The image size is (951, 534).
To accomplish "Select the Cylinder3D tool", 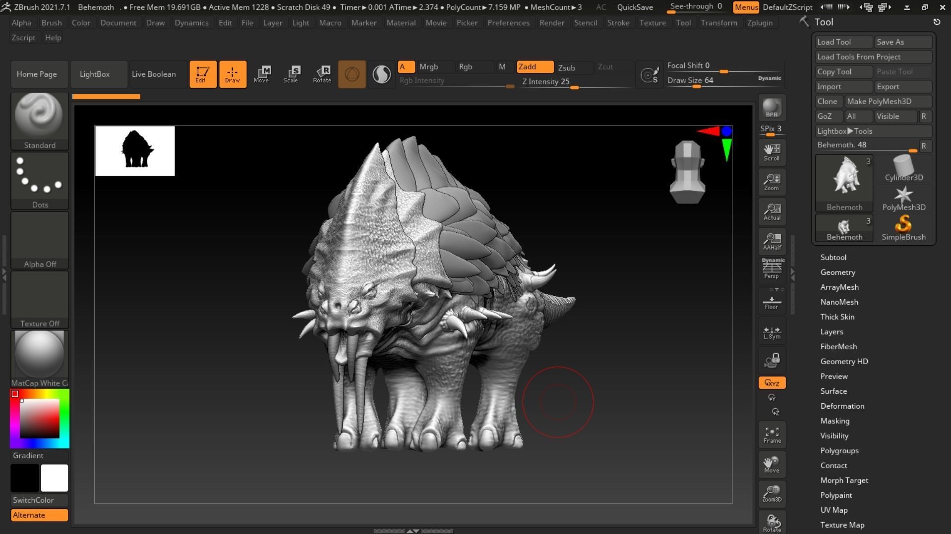I will 903,168.
